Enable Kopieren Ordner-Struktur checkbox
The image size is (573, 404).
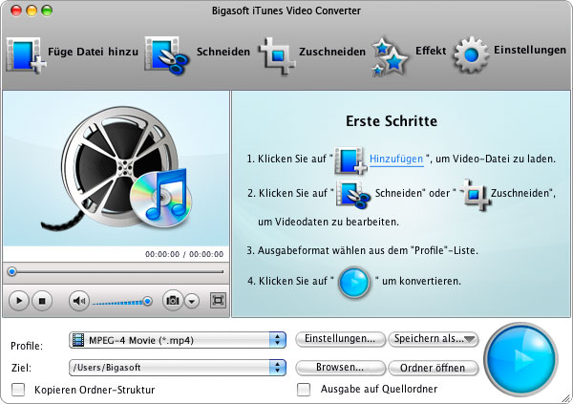(x=18, y=390)
